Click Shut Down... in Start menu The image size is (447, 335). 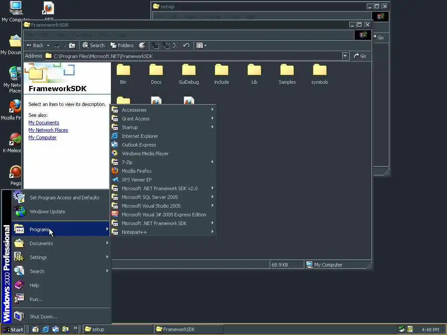coord(60,317)
